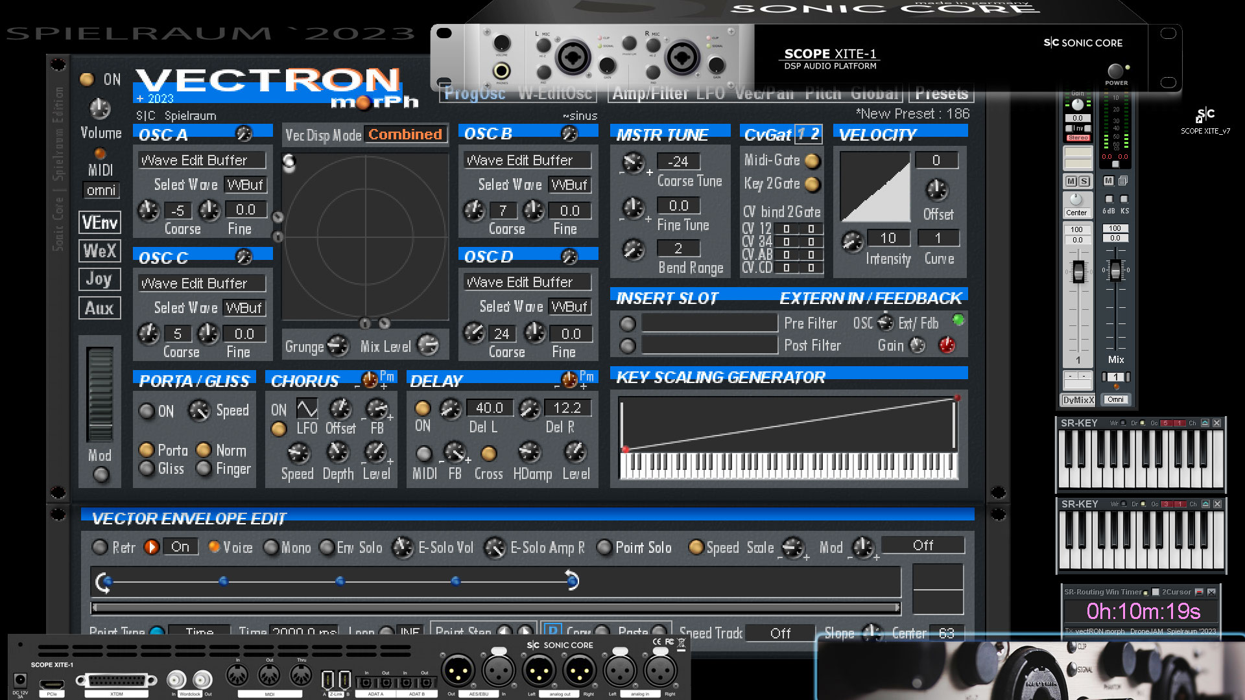The image size is (1245, 700).
Task: Toggle the Env Solo switch
Action: (327, 548)
